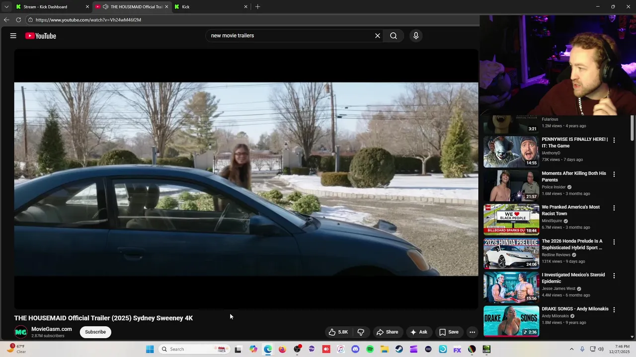Open the Windows Start menu
This screenshot has height=357, width=636.
pos(150,349)
